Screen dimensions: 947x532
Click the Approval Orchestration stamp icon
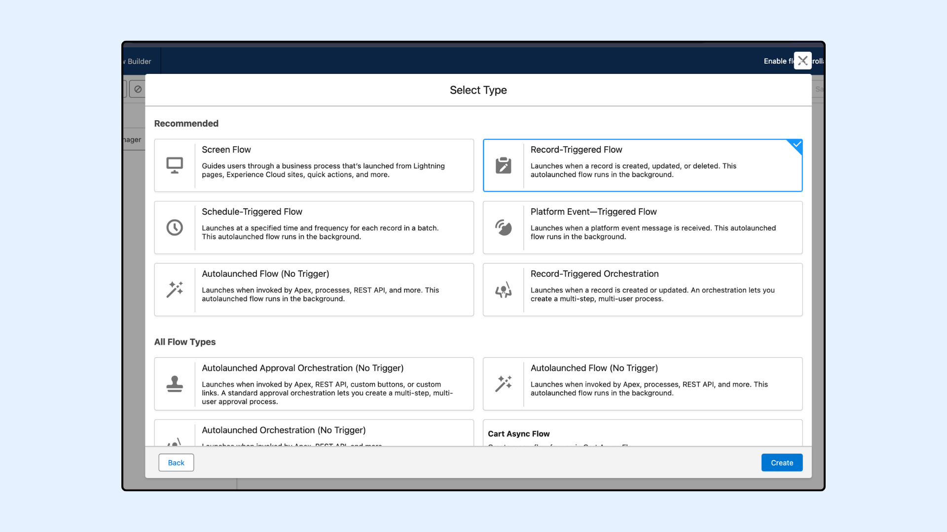click(175, 384)
